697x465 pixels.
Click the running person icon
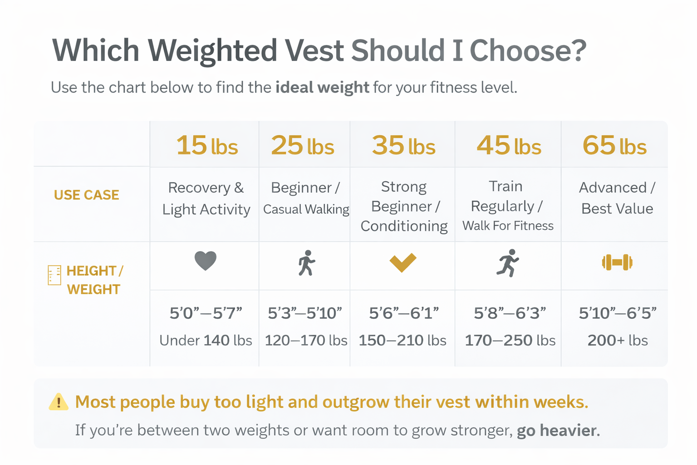(508, 263)
